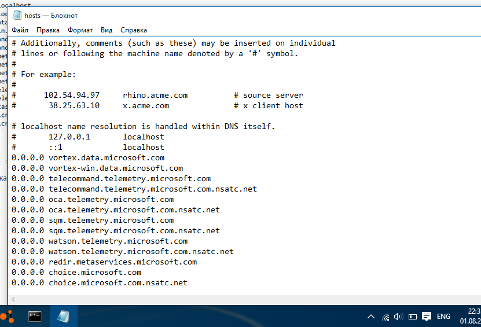Open the Файл menu

tap(20, 30)
